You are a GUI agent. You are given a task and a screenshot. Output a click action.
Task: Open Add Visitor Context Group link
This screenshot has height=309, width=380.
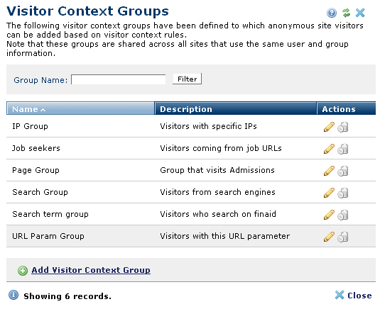point(91,270)
